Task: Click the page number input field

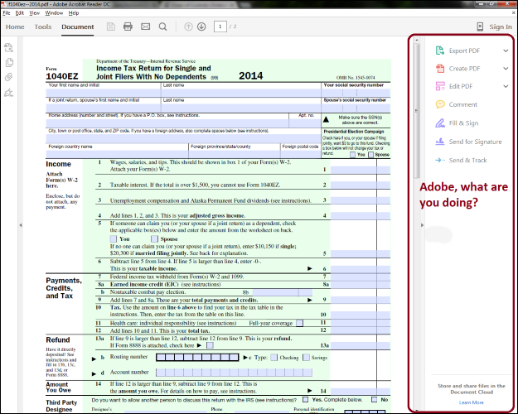Action: pyautogui.click(x=221, y=26)
